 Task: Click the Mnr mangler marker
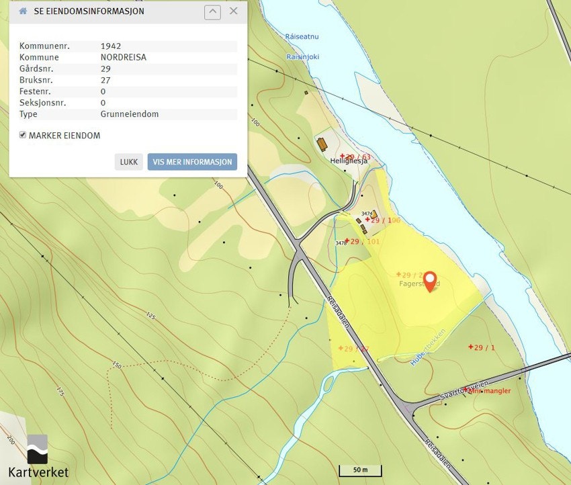(x=487, y=391)
